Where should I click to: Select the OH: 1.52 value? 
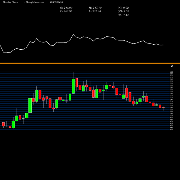coord(123,11)
